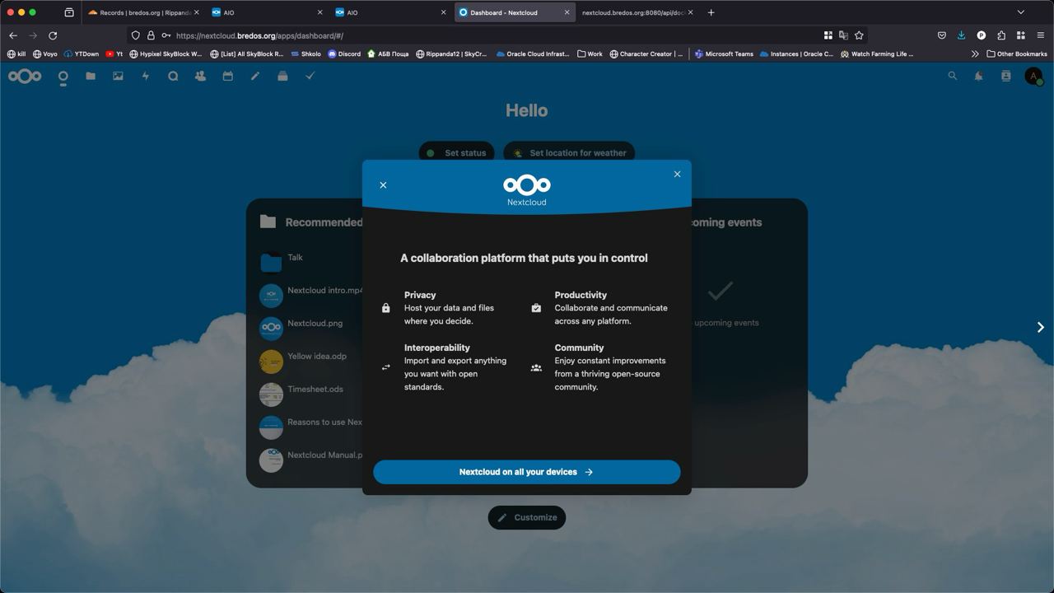
Task: Click Set location for weather button
Action: point(569,152)
